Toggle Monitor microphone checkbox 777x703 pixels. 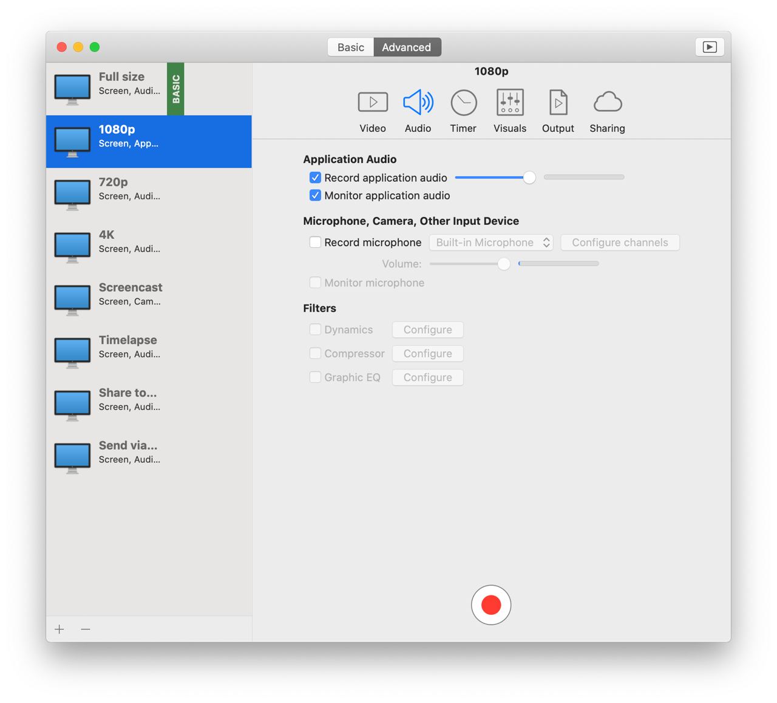pyautogui.click(x=315, y=283)
